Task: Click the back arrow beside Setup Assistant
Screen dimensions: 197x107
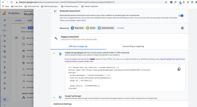Action: pyautogui.click(x=16, y=38)
